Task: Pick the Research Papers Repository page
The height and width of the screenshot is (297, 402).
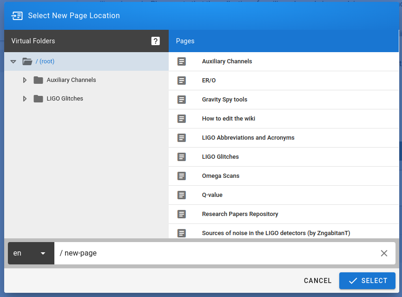Action: click(x=240, y=214)
